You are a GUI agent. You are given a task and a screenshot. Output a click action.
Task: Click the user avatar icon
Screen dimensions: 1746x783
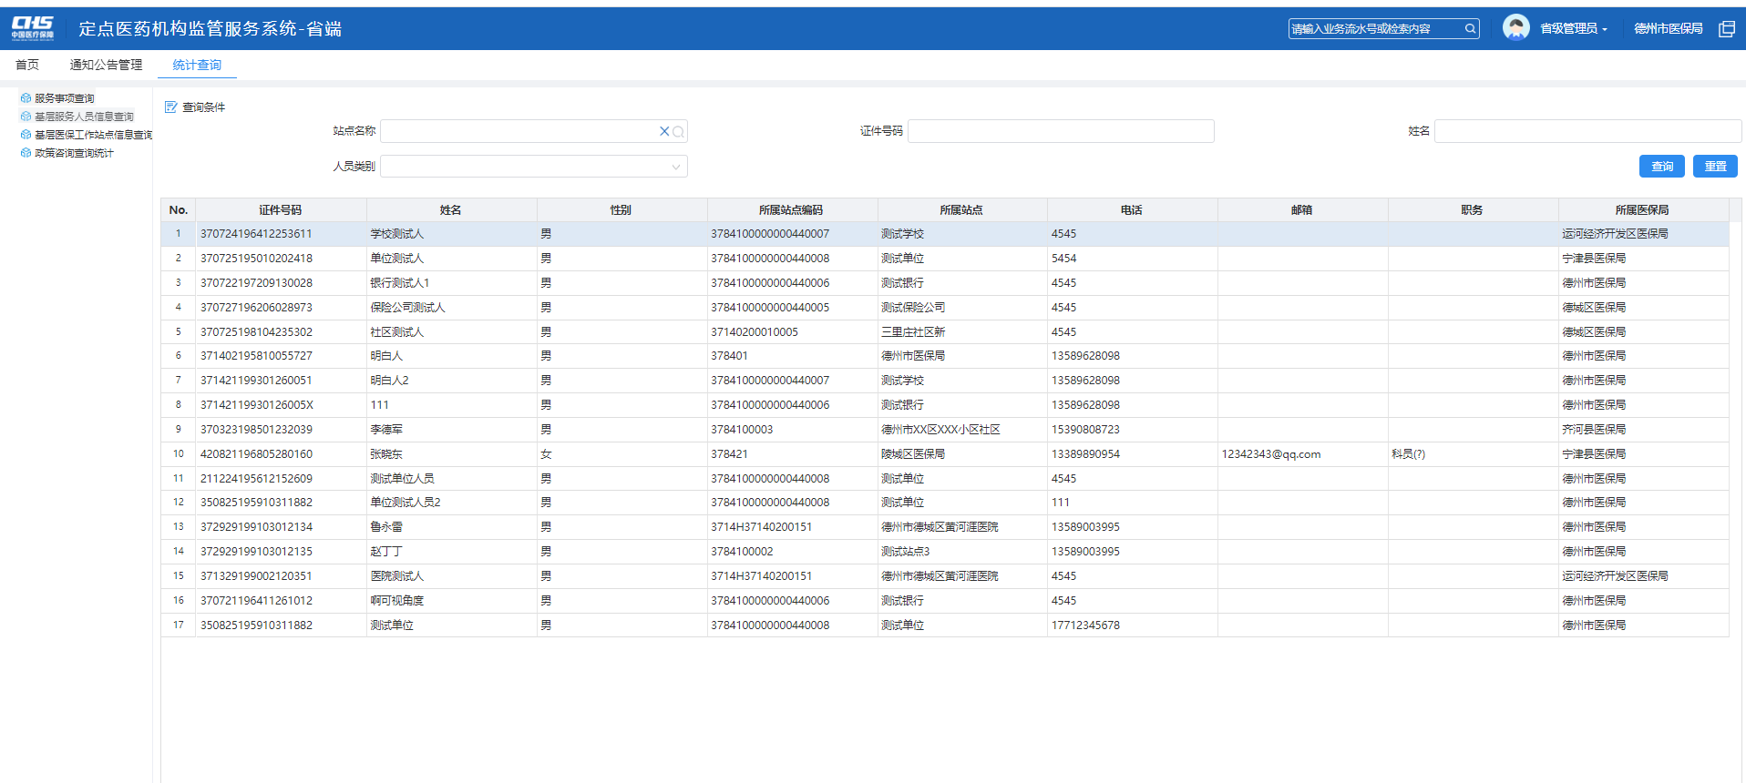[x=1515, y=28]
